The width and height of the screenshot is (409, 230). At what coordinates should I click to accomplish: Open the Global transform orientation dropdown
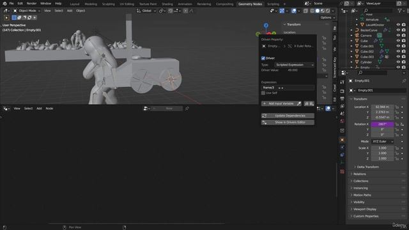click(146, 11)
